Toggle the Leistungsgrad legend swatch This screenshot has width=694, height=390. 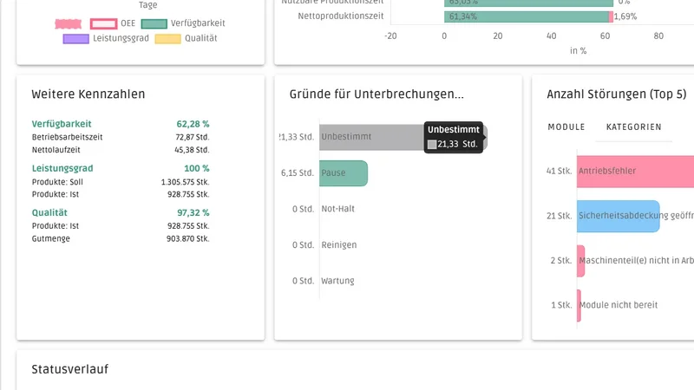[x=76, y=38]
